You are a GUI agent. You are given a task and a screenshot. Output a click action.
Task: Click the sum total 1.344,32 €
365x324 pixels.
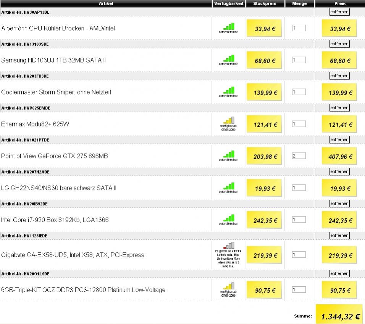tap(339, 315)
